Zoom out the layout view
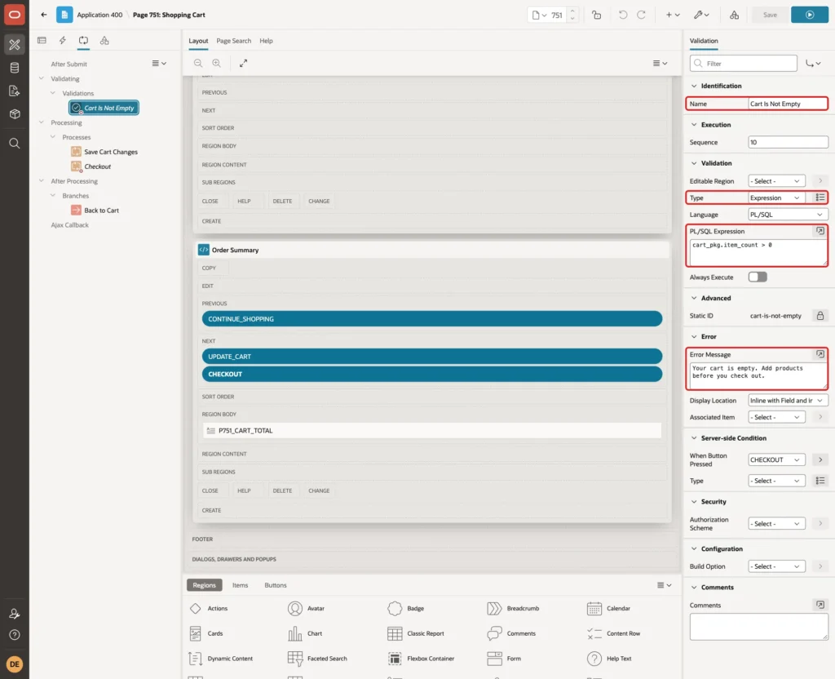 point(198,63)
